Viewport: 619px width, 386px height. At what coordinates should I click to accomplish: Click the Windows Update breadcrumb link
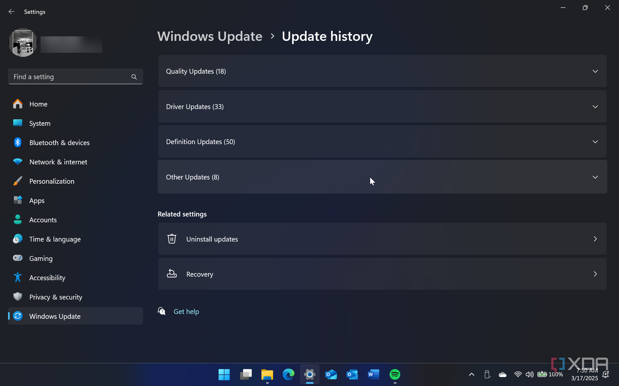pyautogui.click(x=210, y=36)
